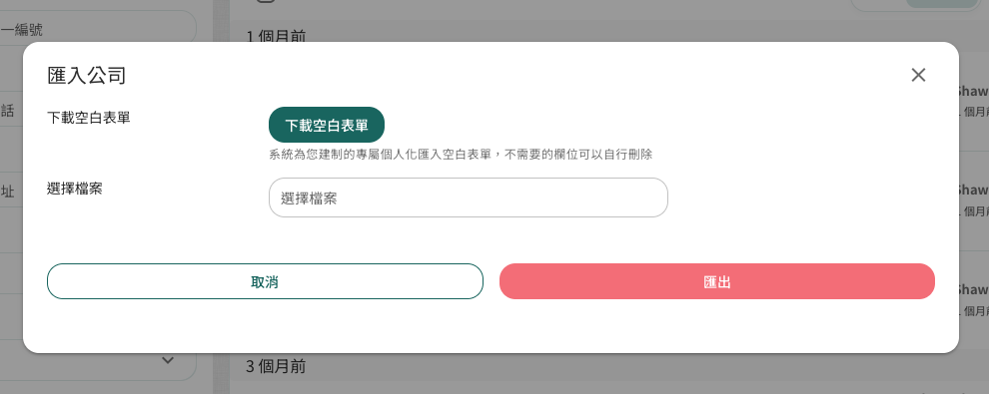Viewport: 989px width, 394px height.
Task: Click the helper text about 專屬個人化匯入空白表單
Action: point(461,155)
